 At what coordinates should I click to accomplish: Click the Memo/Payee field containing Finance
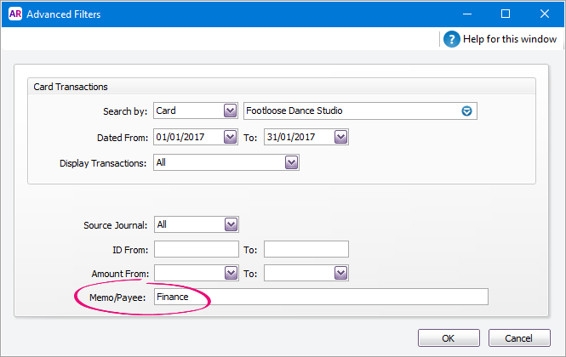pyautogui.click(x=321, y=297)
